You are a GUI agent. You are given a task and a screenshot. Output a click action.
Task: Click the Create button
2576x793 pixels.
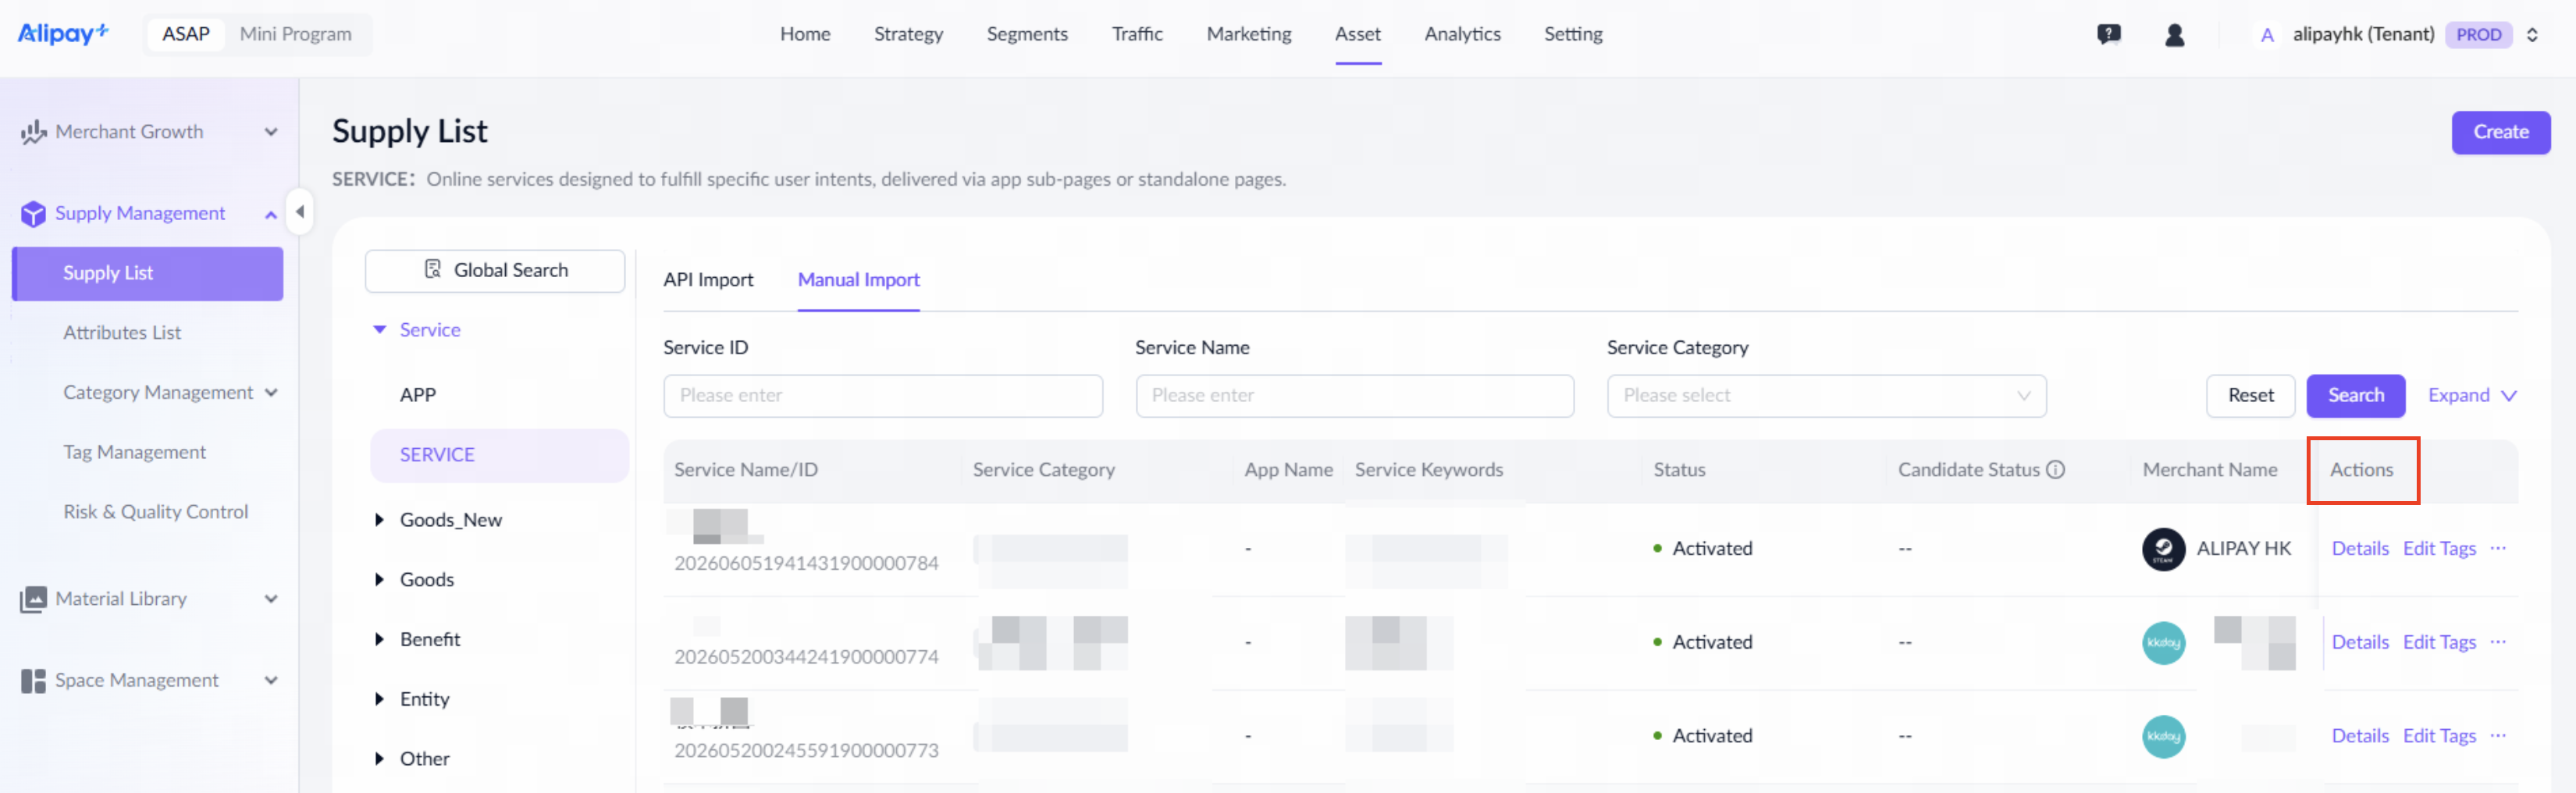point(2500,132)
